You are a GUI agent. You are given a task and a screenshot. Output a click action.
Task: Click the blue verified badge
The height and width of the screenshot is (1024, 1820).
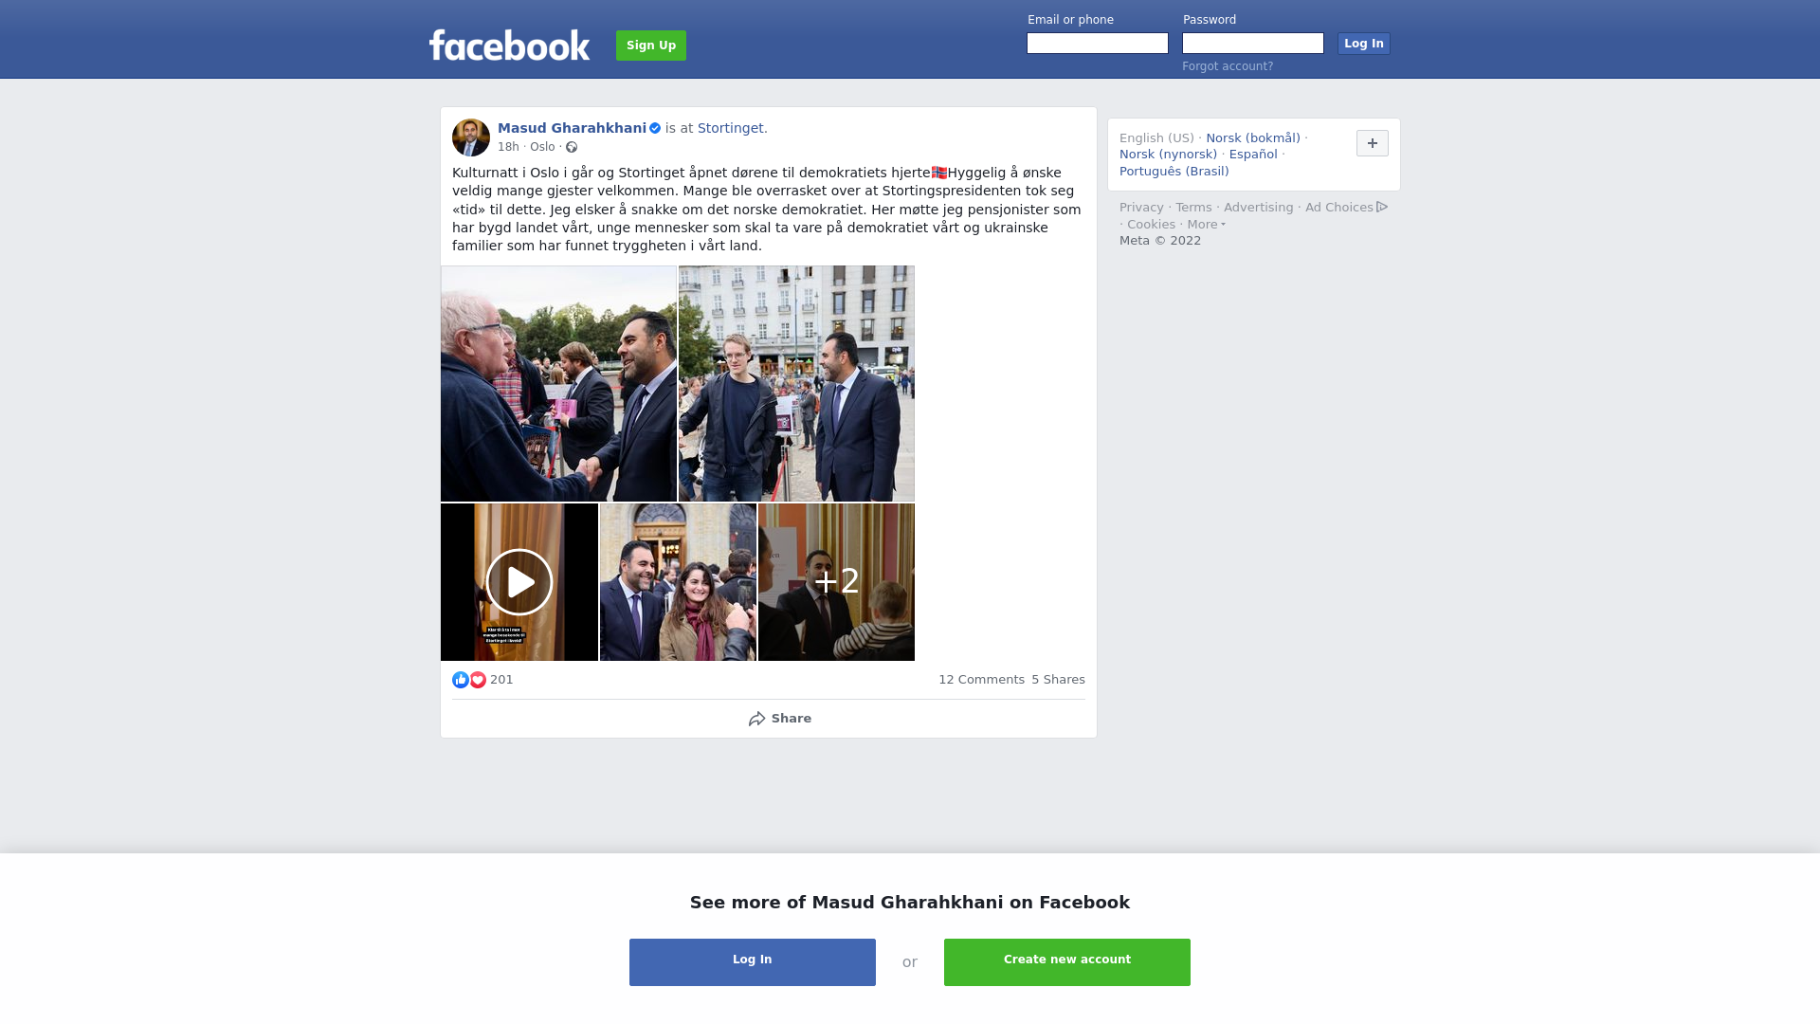655,128
